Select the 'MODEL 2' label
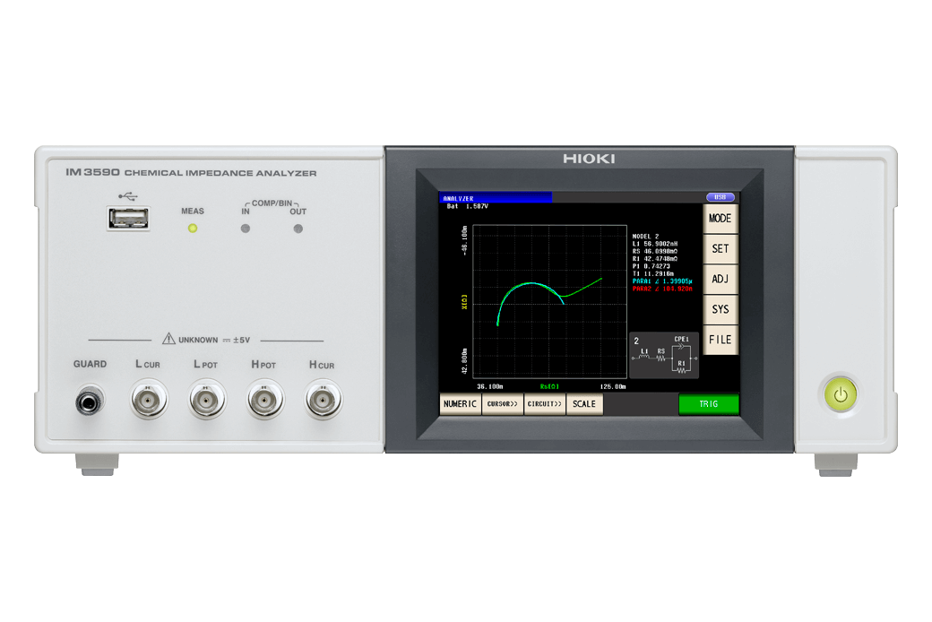The image size is (932, 622). coord(645,237)
